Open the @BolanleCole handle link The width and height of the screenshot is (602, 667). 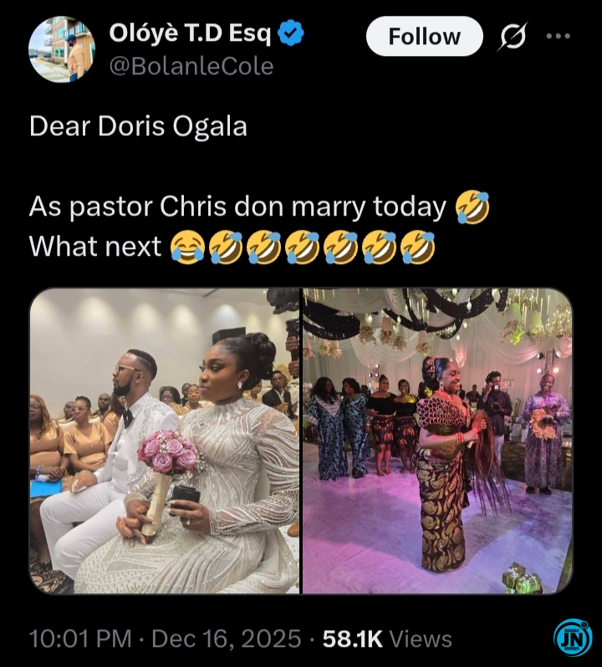191,66
